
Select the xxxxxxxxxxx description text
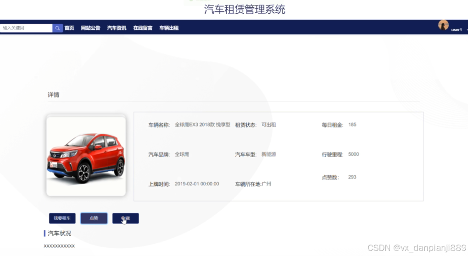tap(59, 246)
